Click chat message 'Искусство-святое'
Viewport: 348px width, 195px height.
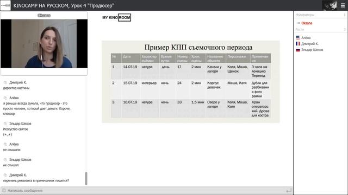click(x=16, y=129)
